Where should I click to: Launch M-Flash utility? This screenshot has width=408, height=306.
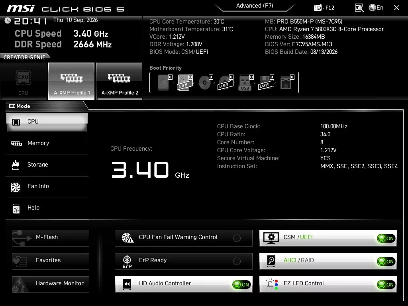[x=51, y=238]
